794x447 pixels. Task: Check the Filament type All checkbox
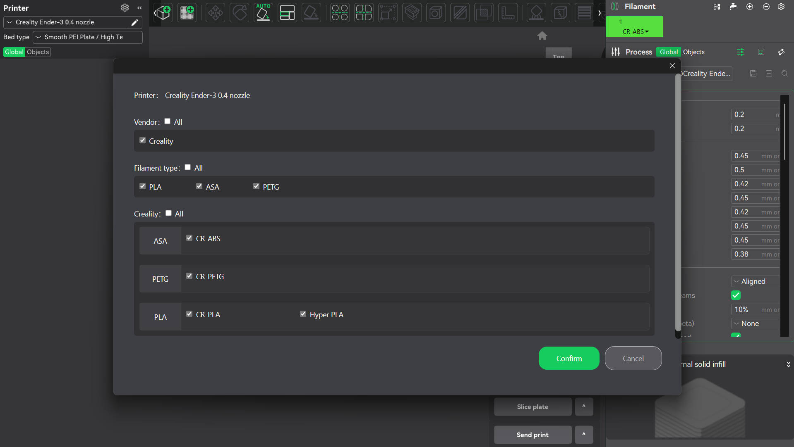click(187, 167)
